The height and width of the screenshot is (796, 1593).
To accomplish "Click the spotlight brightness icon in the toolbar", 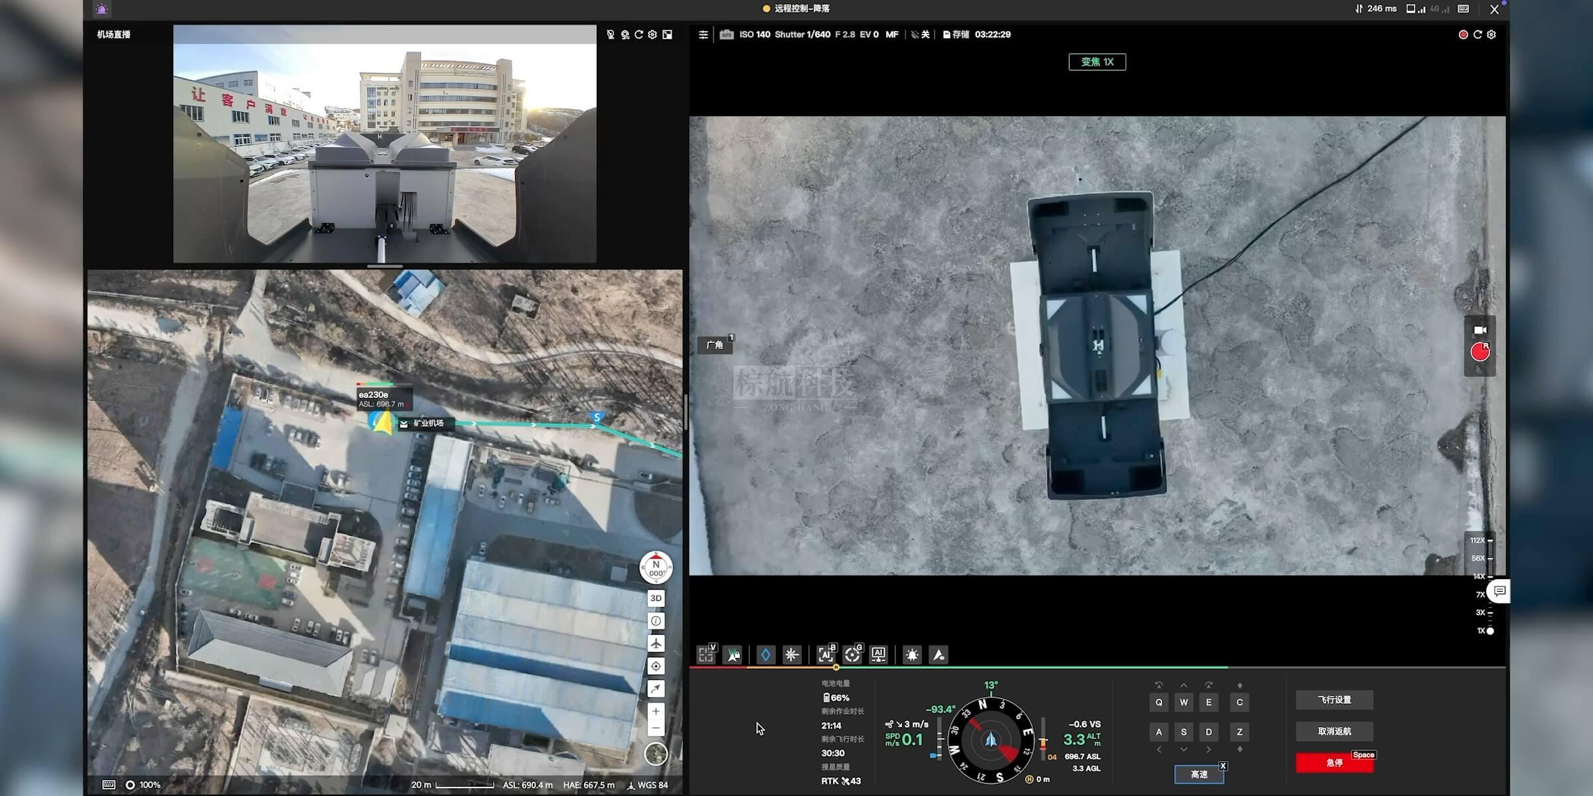I will pyautogui.click(x=912, y=655).
